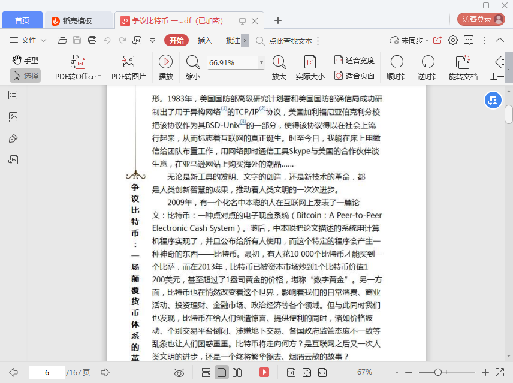The width and height of the screenshot is (513, 383).
Task: Click the 播放 slideshow icon
Action: 165,62
